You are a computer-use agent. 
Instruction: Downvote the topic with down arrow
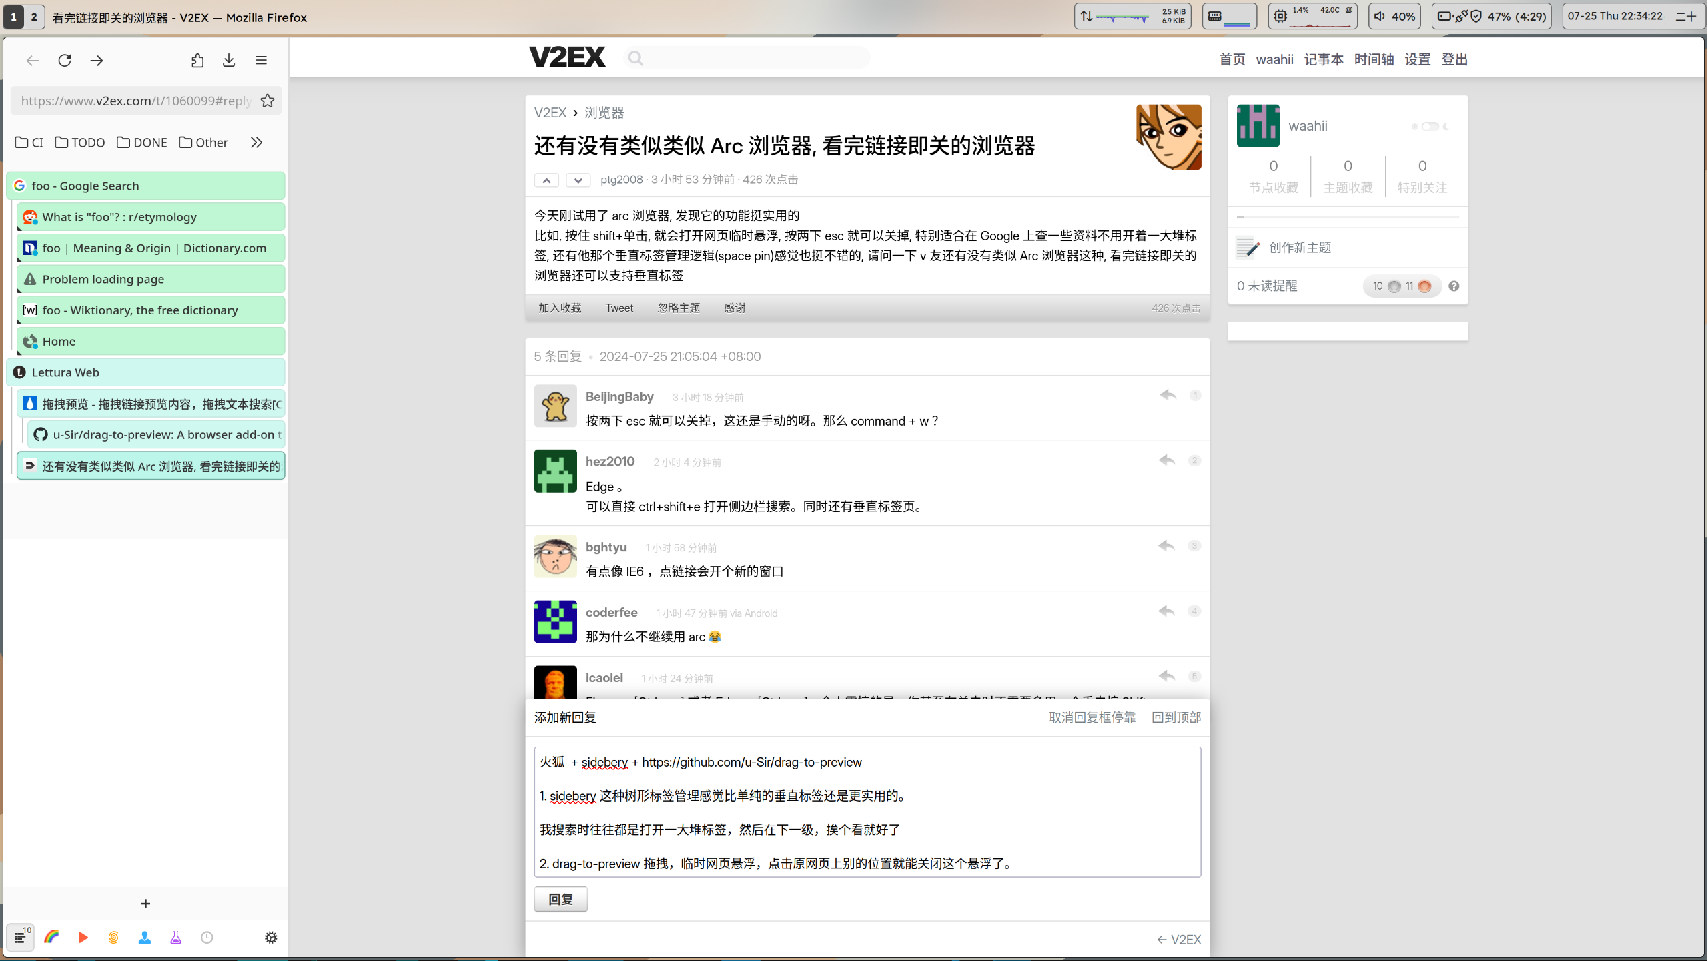tap(578, 180)
